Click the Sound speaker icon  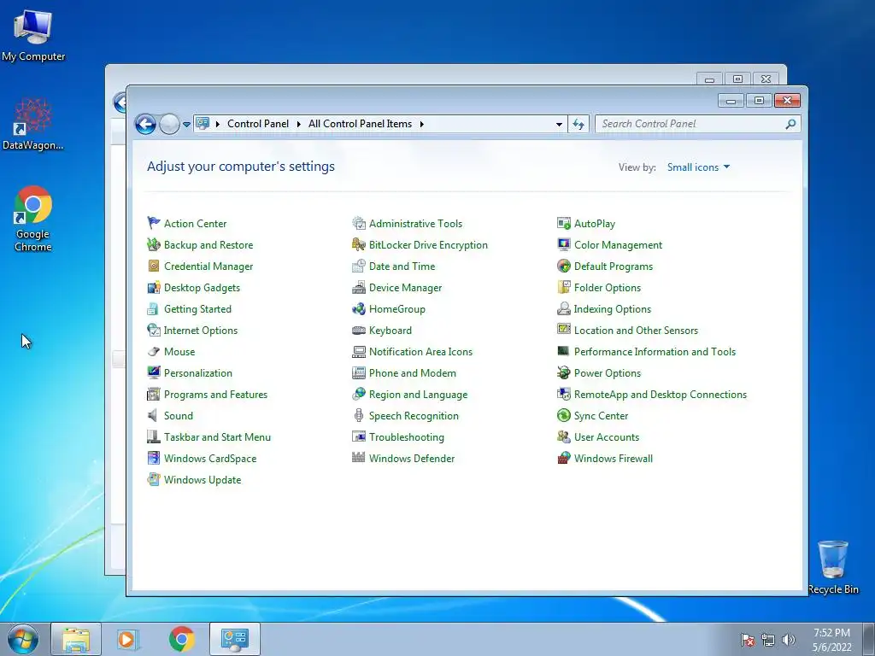(152, 416)
